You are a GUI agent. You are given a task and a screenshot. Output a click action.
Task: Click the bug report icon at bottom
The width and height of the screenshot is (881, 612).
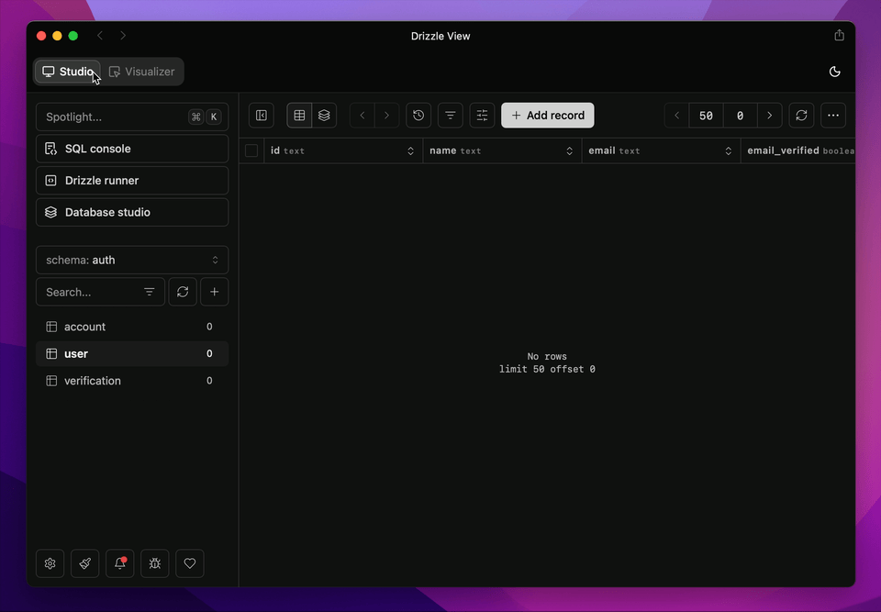(x=154, y=562)
